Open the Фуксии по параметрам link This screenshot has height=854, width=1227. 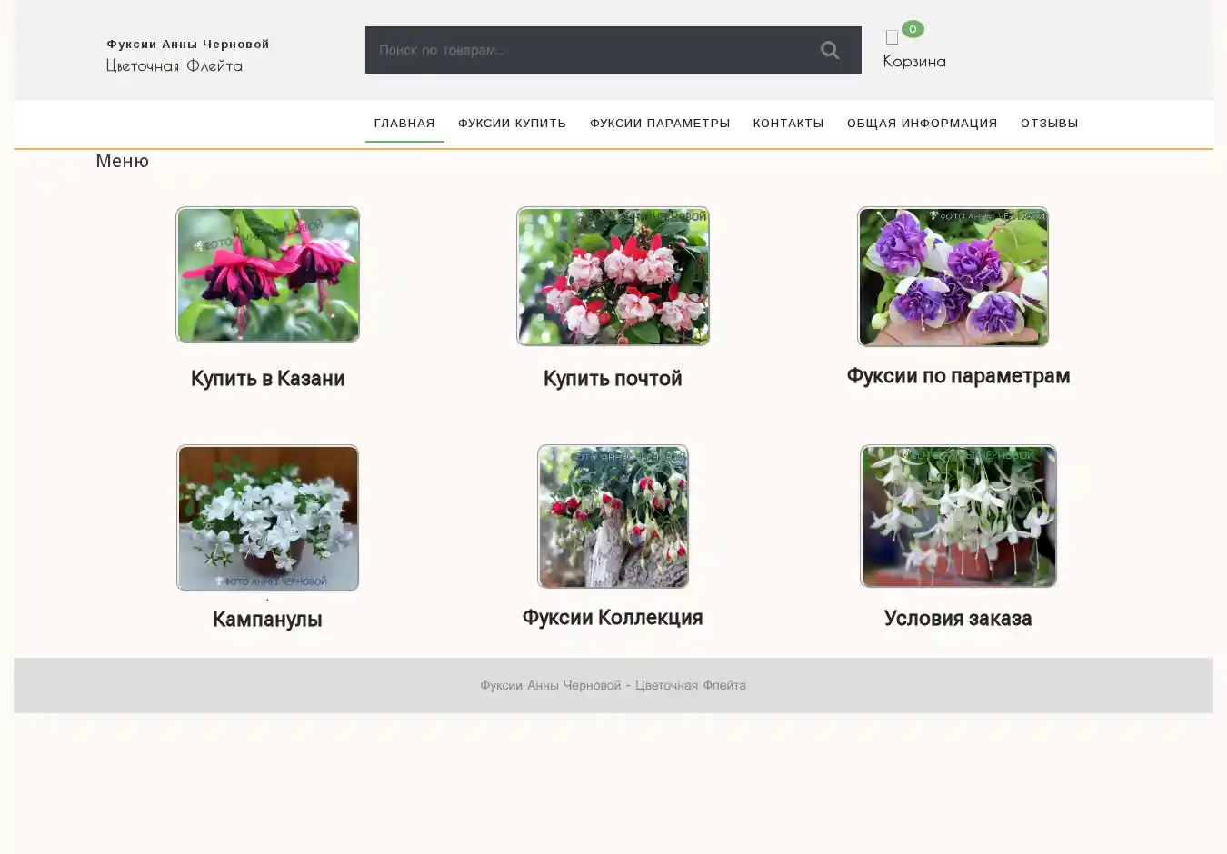[958, 376]
